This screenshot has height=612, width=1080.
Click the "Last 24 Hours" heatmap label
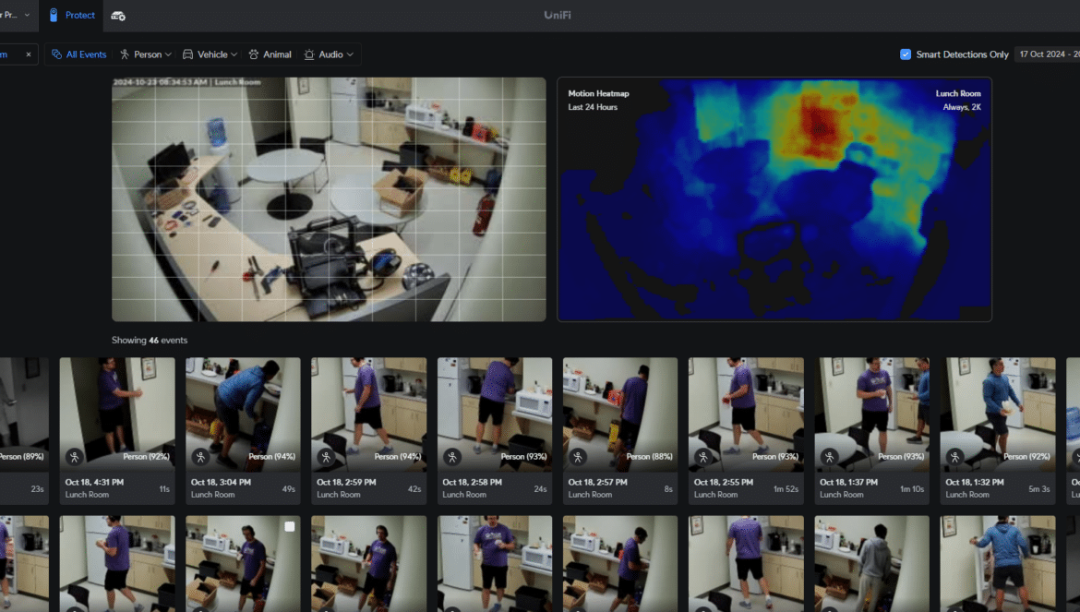pyautogui.click(x=593, y=107)
